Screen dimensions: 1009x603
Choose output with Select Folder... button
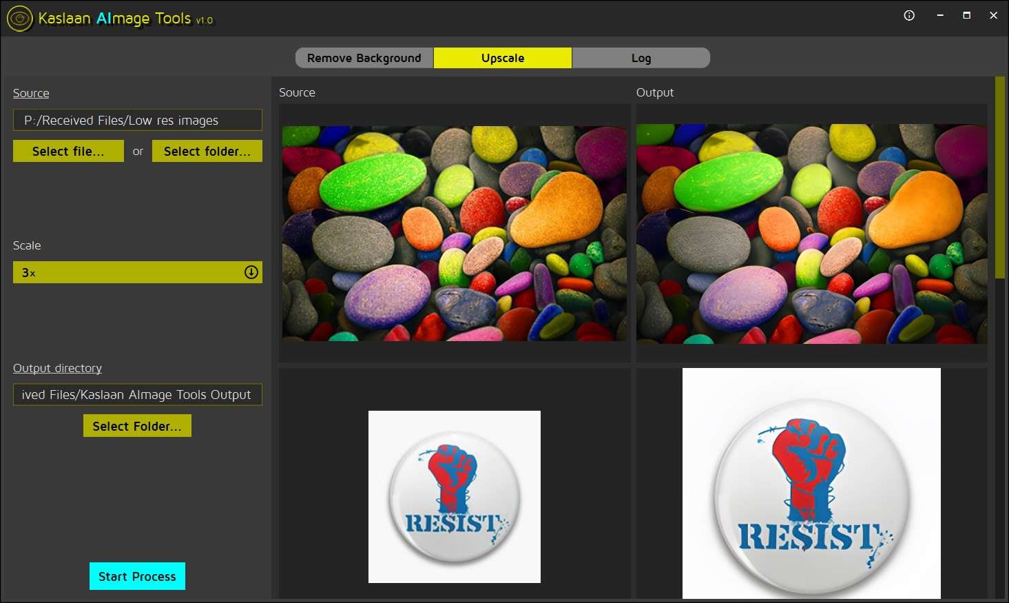(137, 426)
